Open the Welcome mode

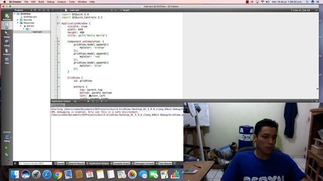(x=7, y=17)
